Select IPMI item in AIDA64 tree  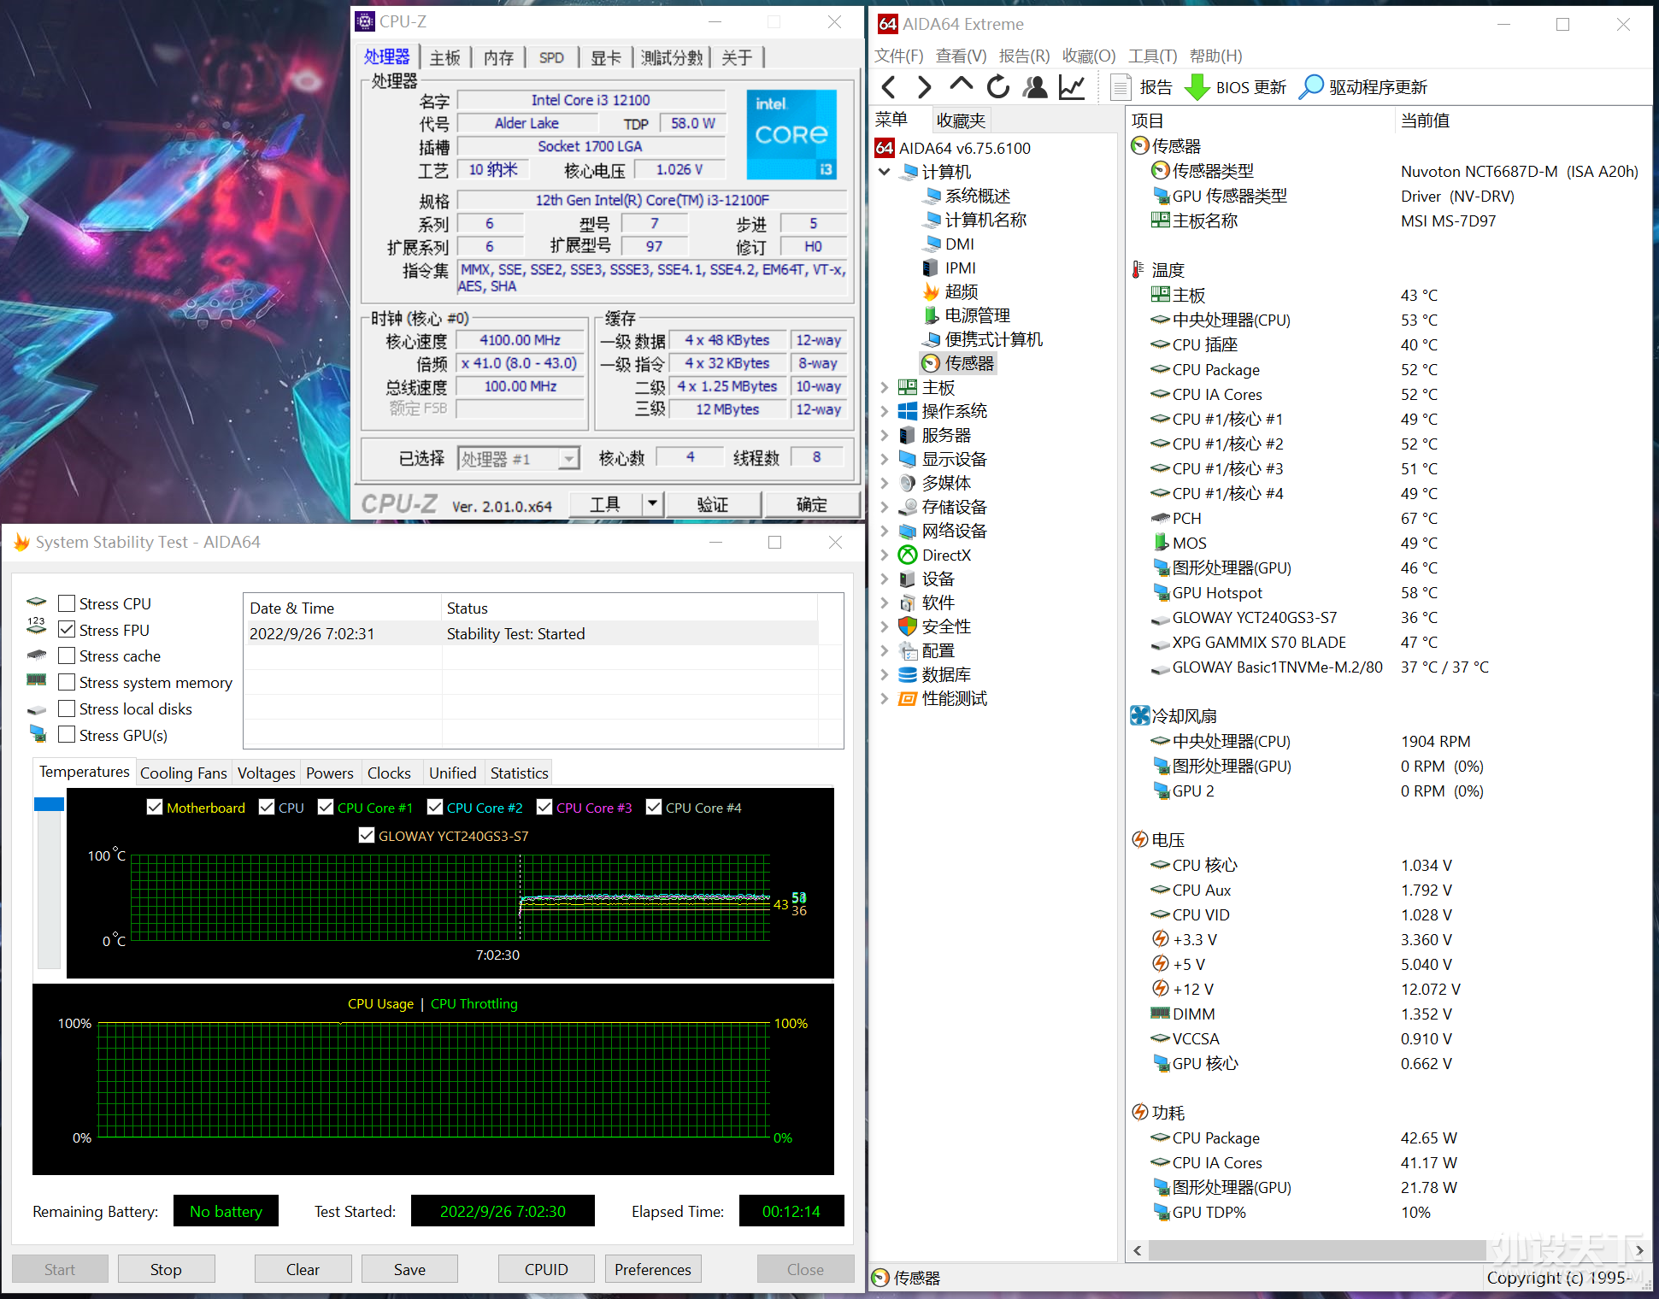(949, 267)
